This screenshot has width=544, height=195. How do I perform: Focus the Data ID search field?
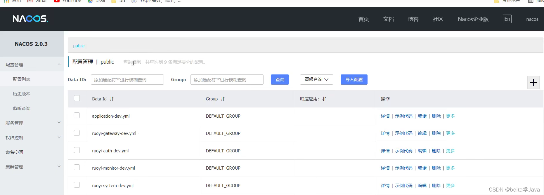coord(127,79)
